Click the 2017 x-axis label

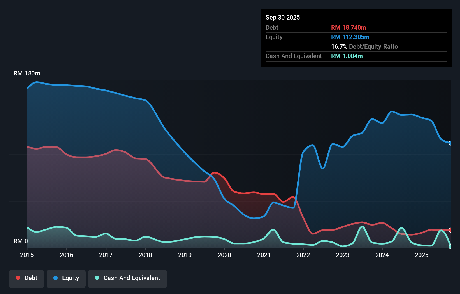(x=106, y=255)
